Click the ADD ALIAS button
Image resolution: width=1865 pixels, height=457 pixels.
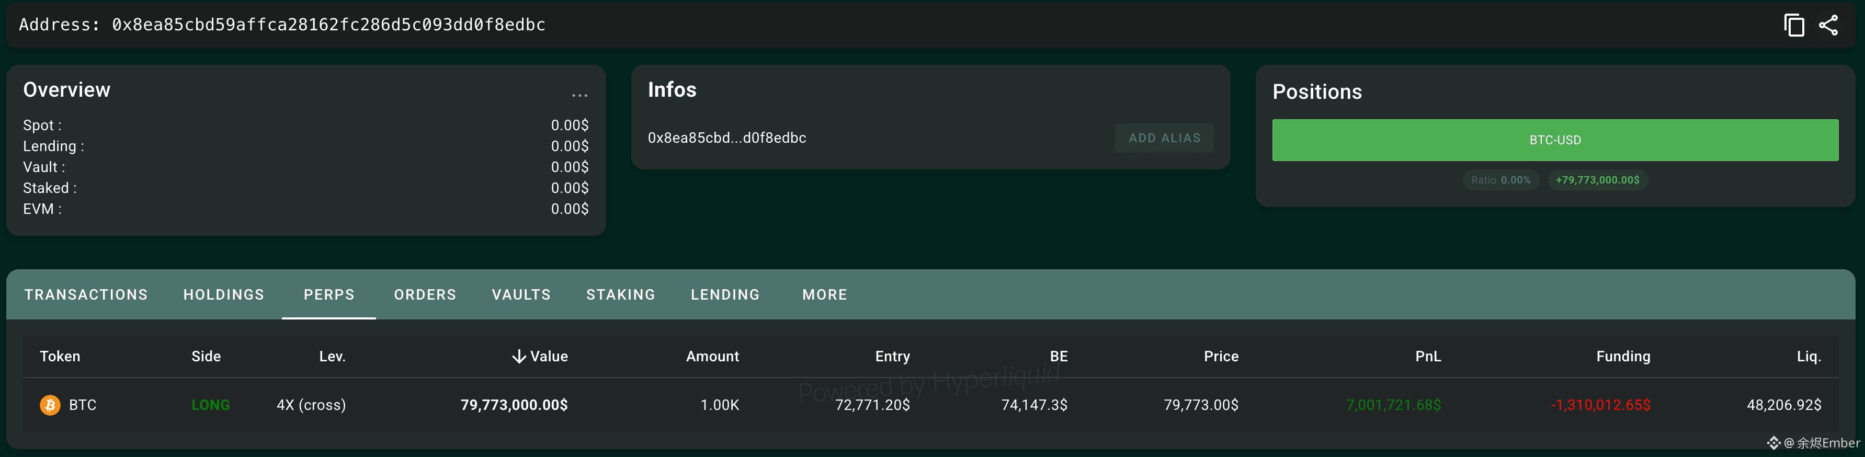(x=1164, y=138)
